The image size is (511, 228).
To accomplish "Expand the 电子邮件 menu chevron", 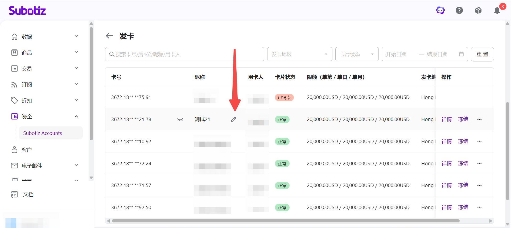I will point(76,165).
